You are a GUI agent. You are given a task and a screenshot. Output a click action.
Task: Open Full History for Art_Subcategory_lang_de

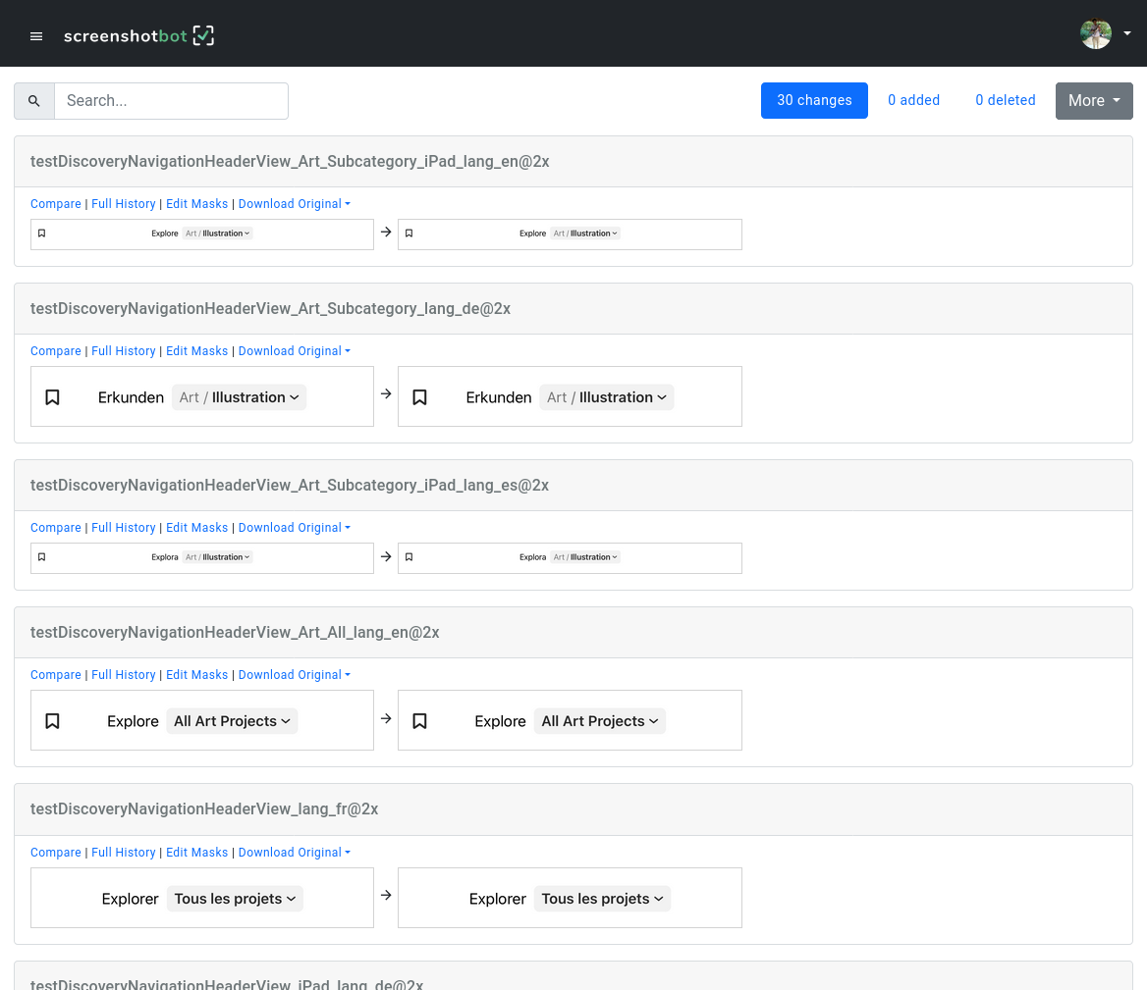pos(123,351)
